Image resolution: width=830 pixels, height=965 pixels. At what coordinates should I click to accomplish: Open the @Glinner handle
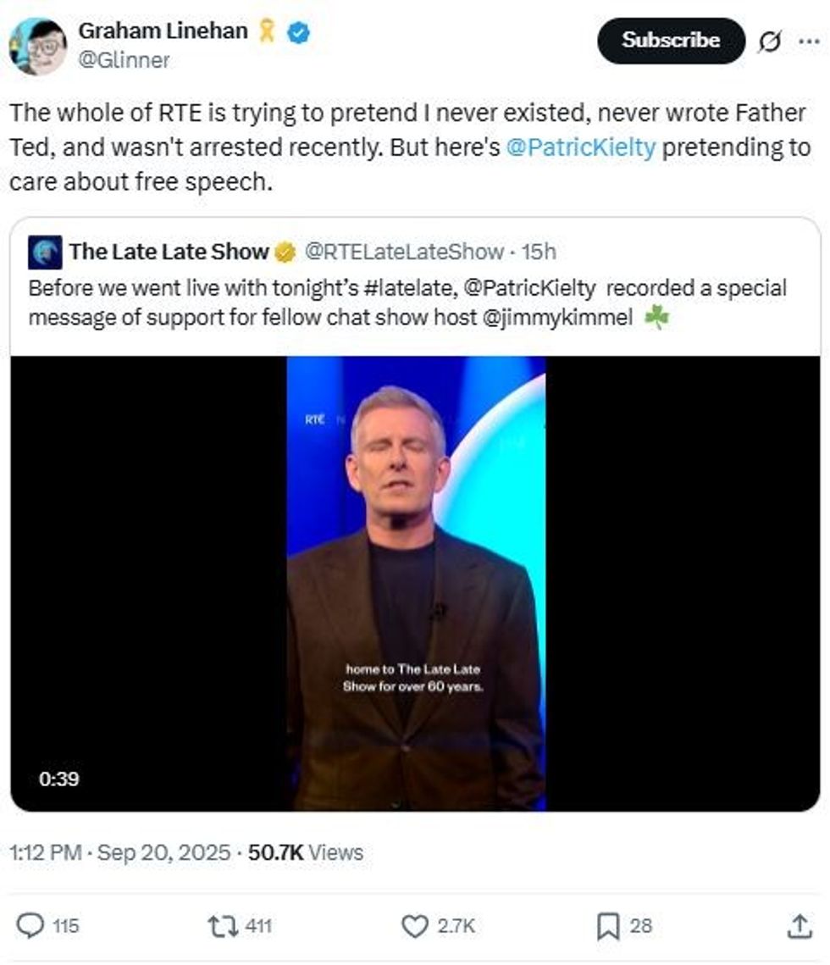point(124,60)
